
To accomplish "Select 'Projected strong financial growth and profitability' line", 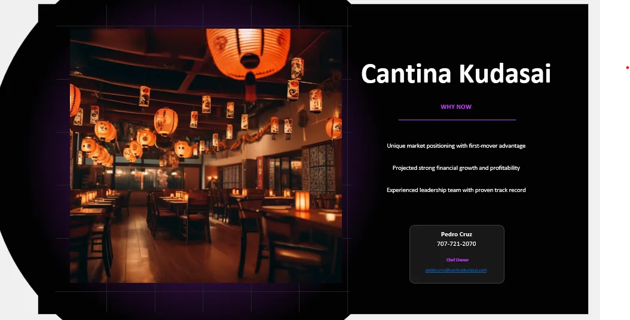I will (456, 168).
